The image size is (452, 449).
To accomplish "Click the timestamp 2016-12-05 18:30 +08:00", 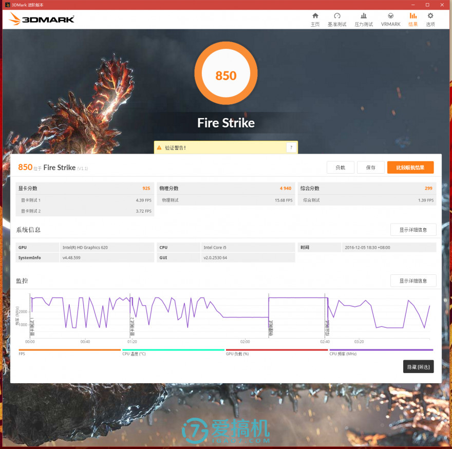I will pyautogui.click(x=368, y=248).
